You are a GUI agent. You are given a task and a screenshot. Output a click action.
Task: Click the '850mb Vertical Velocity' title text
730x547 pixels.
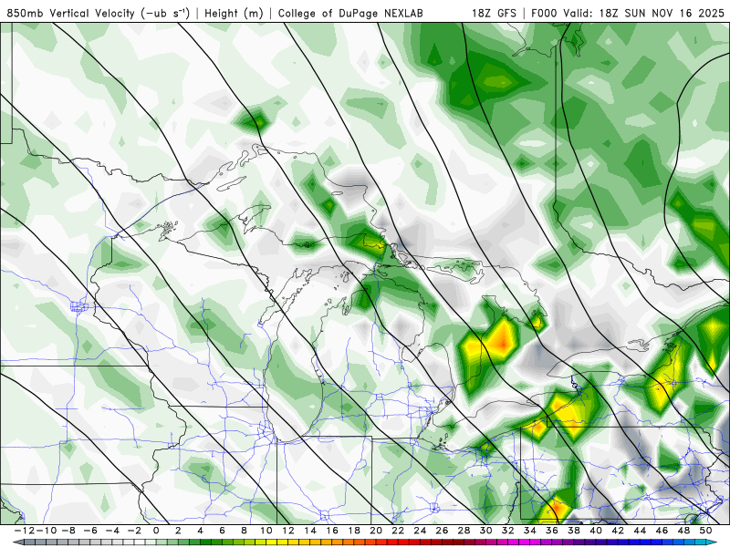[x=70, y=13]
